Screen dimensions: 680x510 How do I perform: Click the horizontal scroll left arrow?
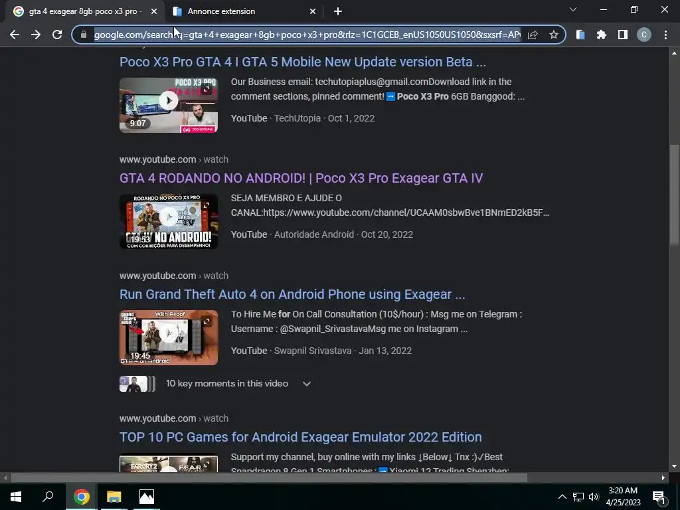(x=5, y=478)
